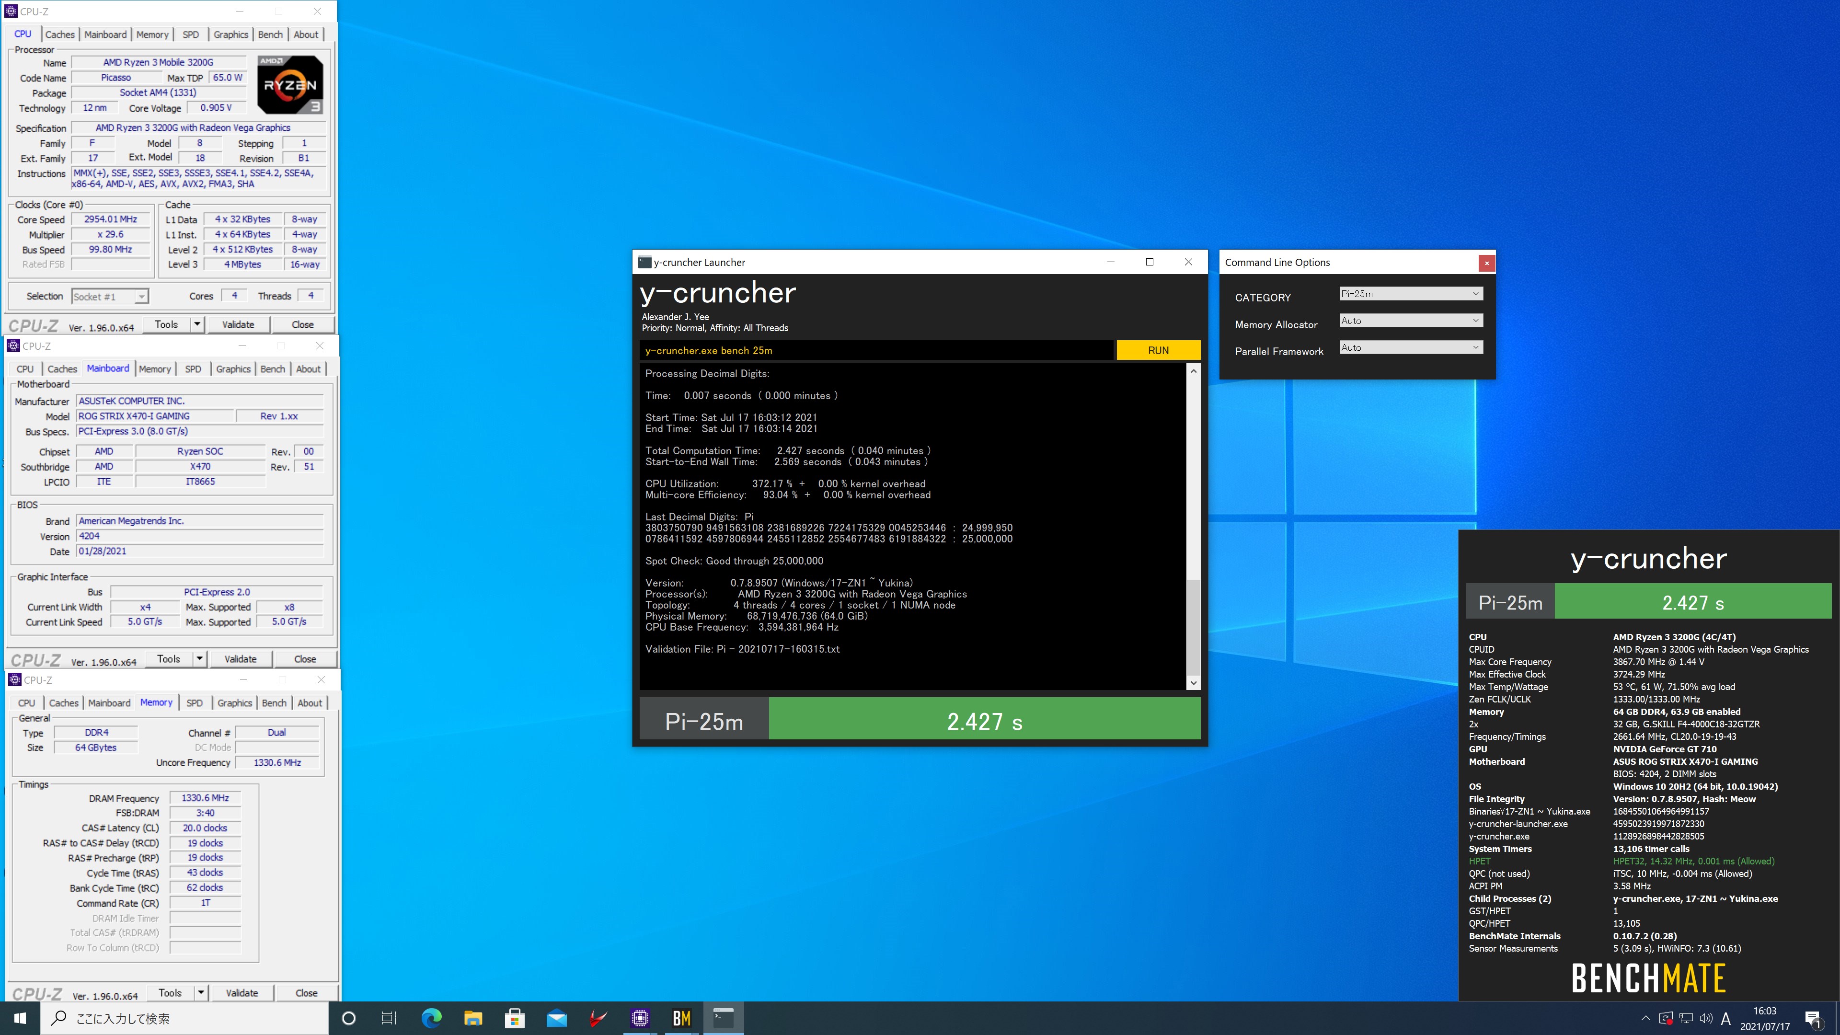Switch to CPU-Z taskbar icon
1840x1035 pixels.
(640, 1018)
